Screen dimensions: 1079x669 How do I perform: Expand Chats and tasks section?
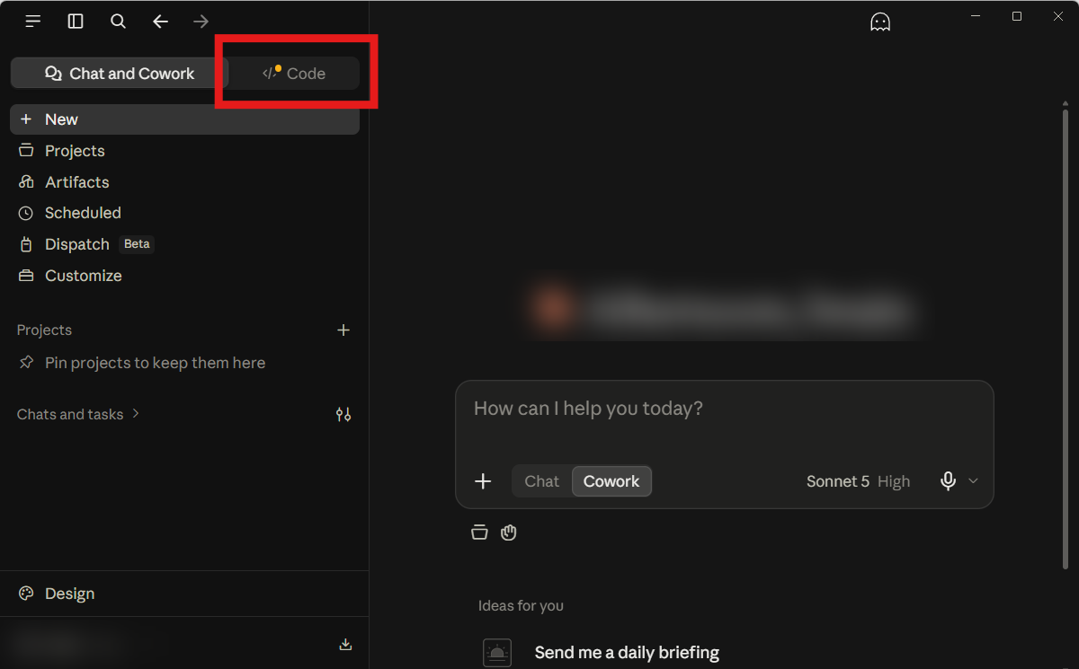(78, 414)
